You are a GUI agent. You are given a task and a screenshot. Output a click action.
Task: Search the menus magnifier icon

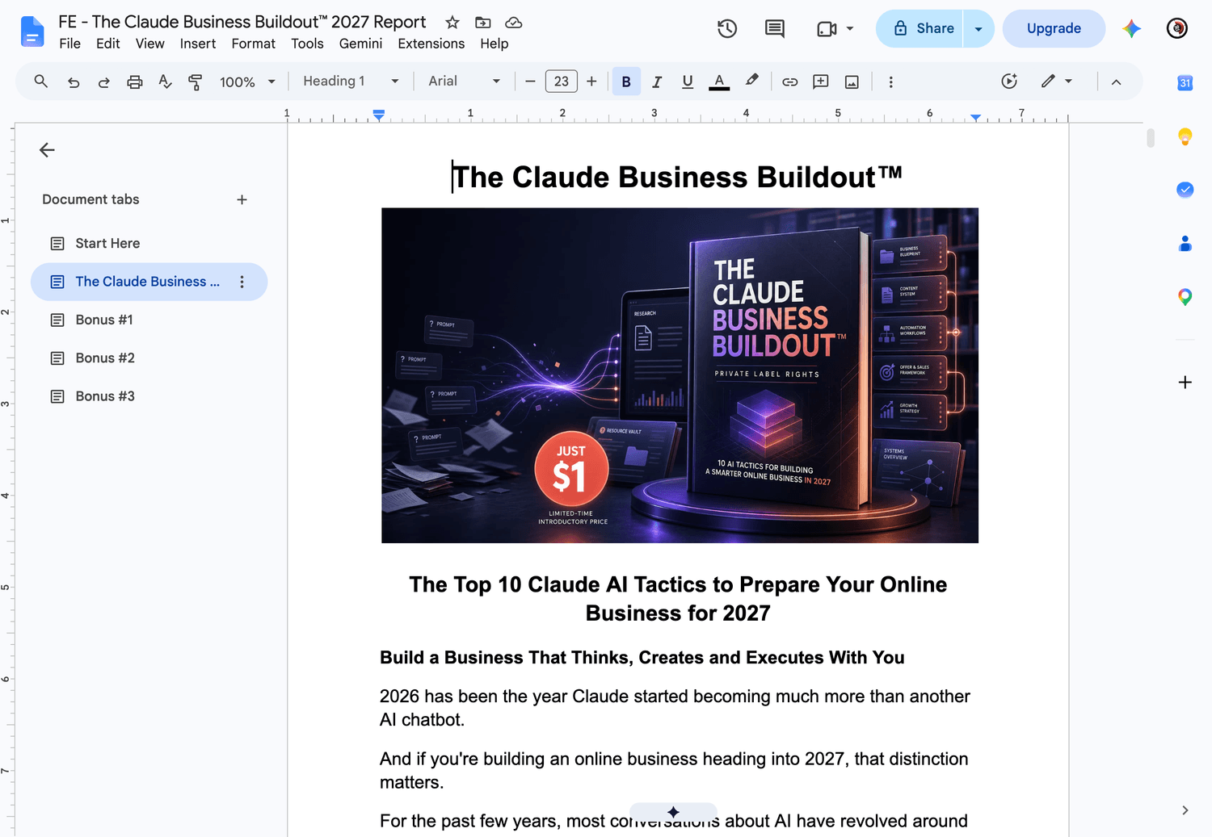pyautogui.click(x=41, y=82)
